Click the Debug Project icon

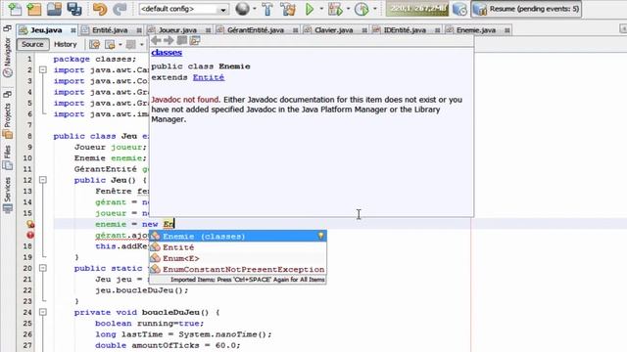pyautogui.click(x=335, y=9)
